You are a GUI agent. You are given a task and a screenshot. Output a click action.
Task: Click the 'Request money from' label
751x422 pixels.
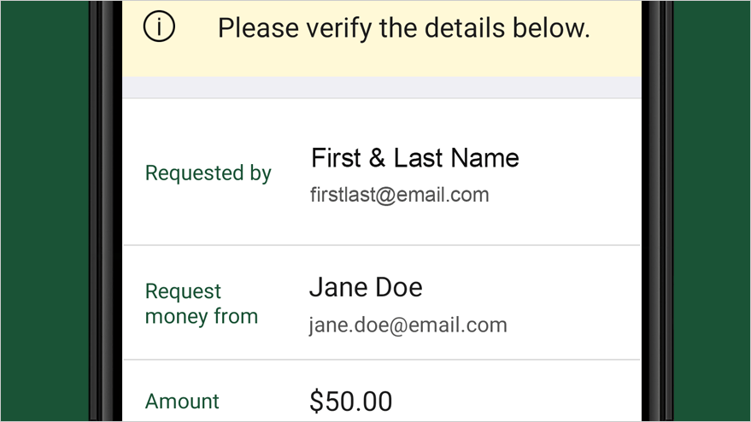201,304
